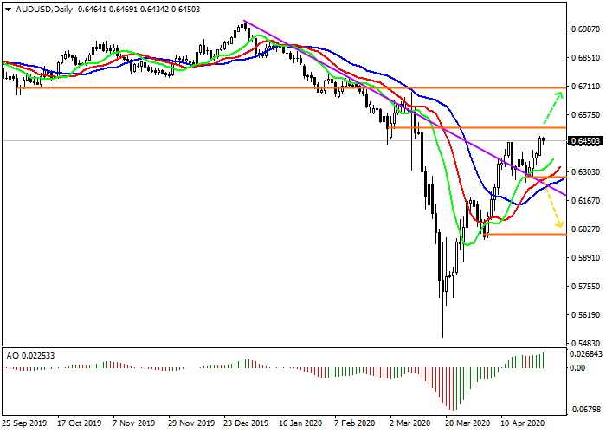Click the lowest candle wick in March 2020

point(443,333)
